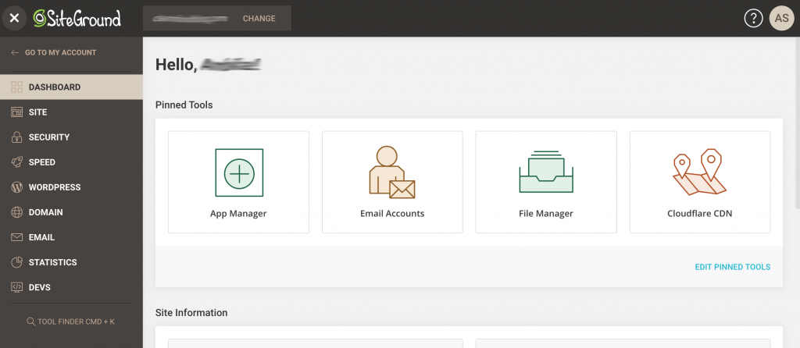Click the WordPress logo icon in sidebar
800x348 pixels.
click(17, 187)
